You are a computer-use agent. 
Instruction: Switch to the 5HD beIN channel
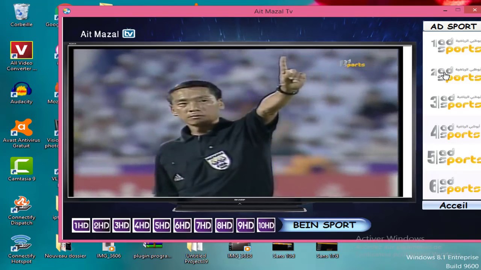[x=162, y=225]
